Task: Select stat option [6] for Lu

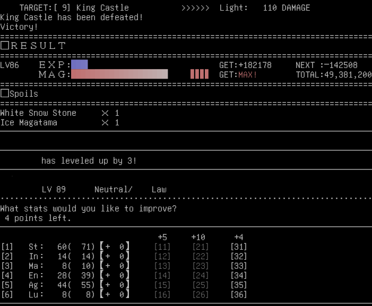Action: pyautogui.click(x=7, y=294)
